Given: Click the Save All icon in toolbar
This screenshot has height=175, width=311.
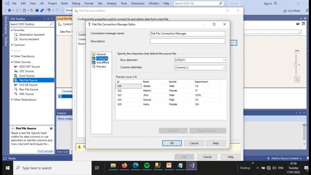Looking at the screenshot, I should click(42, 10).
